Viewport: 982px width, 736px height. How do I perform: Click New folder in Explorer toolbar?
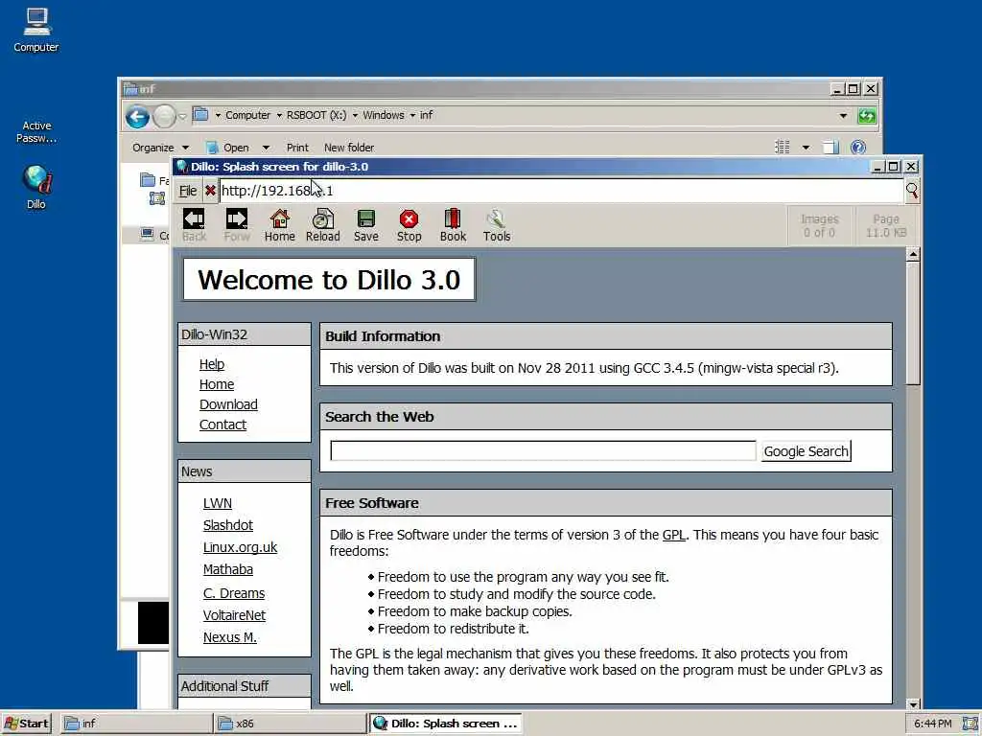click(x=349, y=148)
